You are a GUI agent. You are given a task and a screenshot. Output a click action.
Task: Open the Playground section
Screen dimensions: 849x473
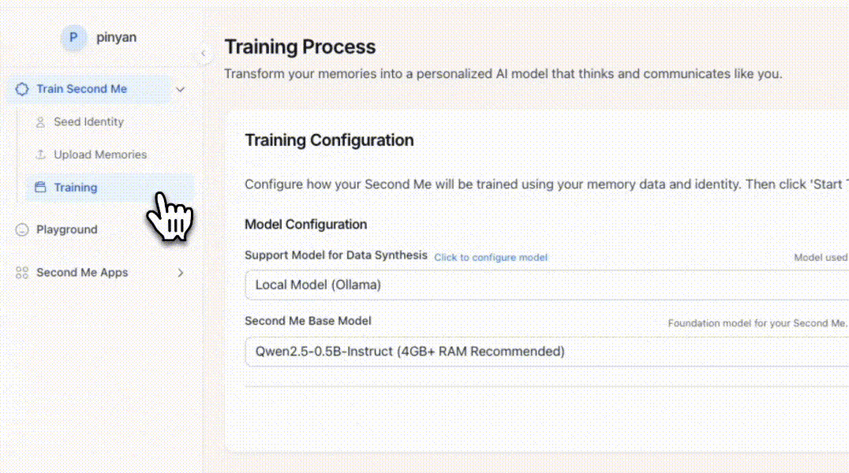[66, 230]
